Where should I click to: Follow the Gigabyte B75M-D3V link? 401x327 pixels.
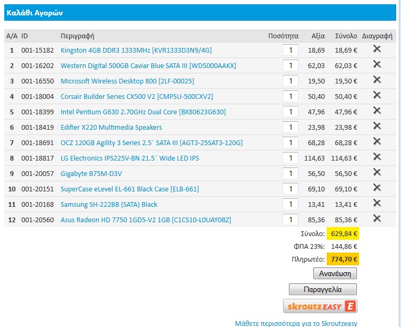pyautogui.click(x=91, y=174)
